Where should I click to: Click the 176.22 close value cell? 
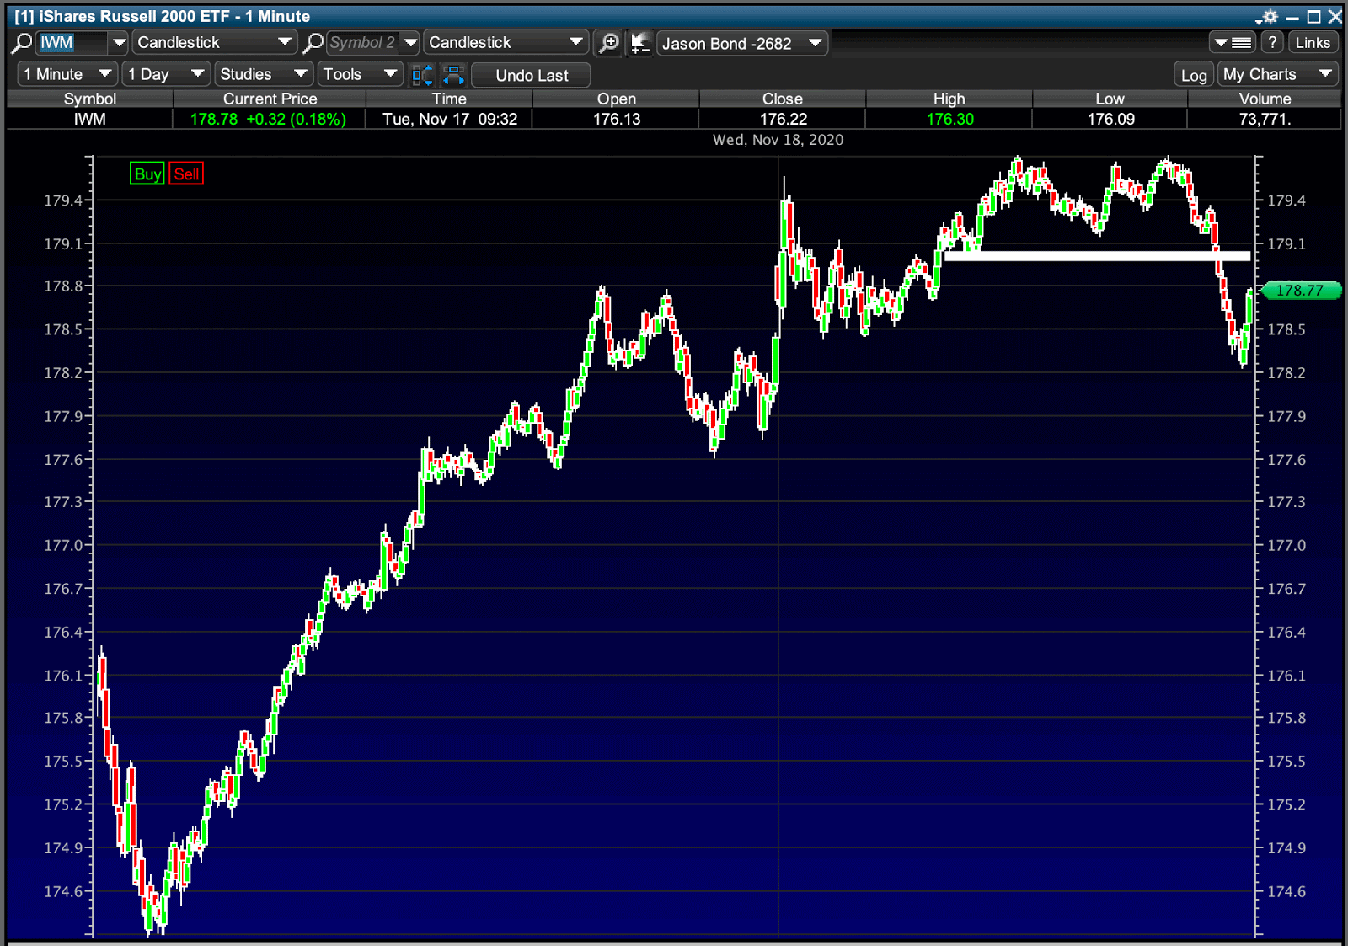tap(784, 119)
